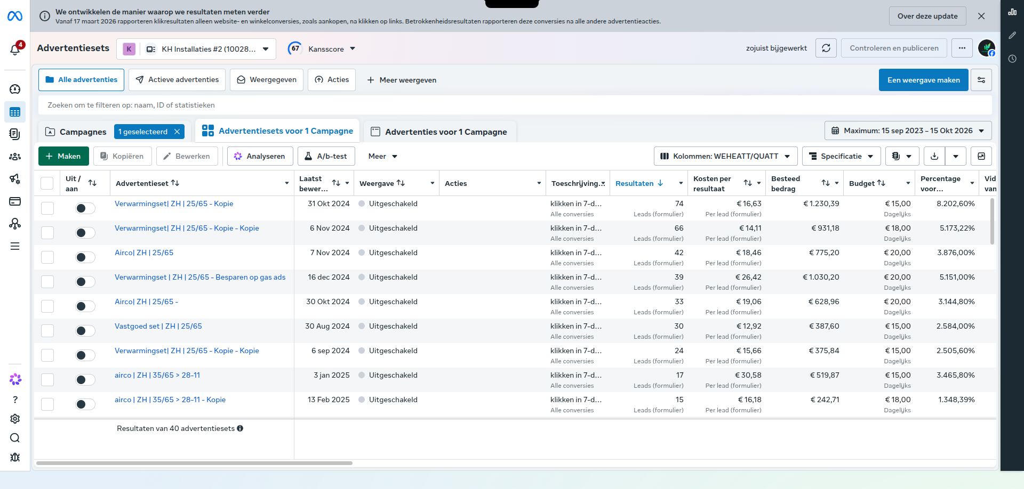Toggle airco | ZH | 35/65 > 28-11 - Kopie switch
Viewport: 1024px width, 489px height.
tap(85, 404)
